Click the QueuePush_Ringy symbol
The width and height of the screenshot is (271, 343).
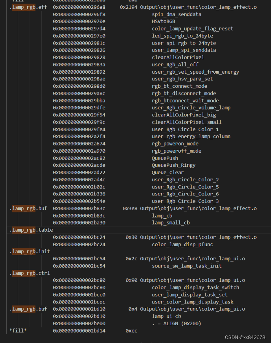click(x=174, y=165)
